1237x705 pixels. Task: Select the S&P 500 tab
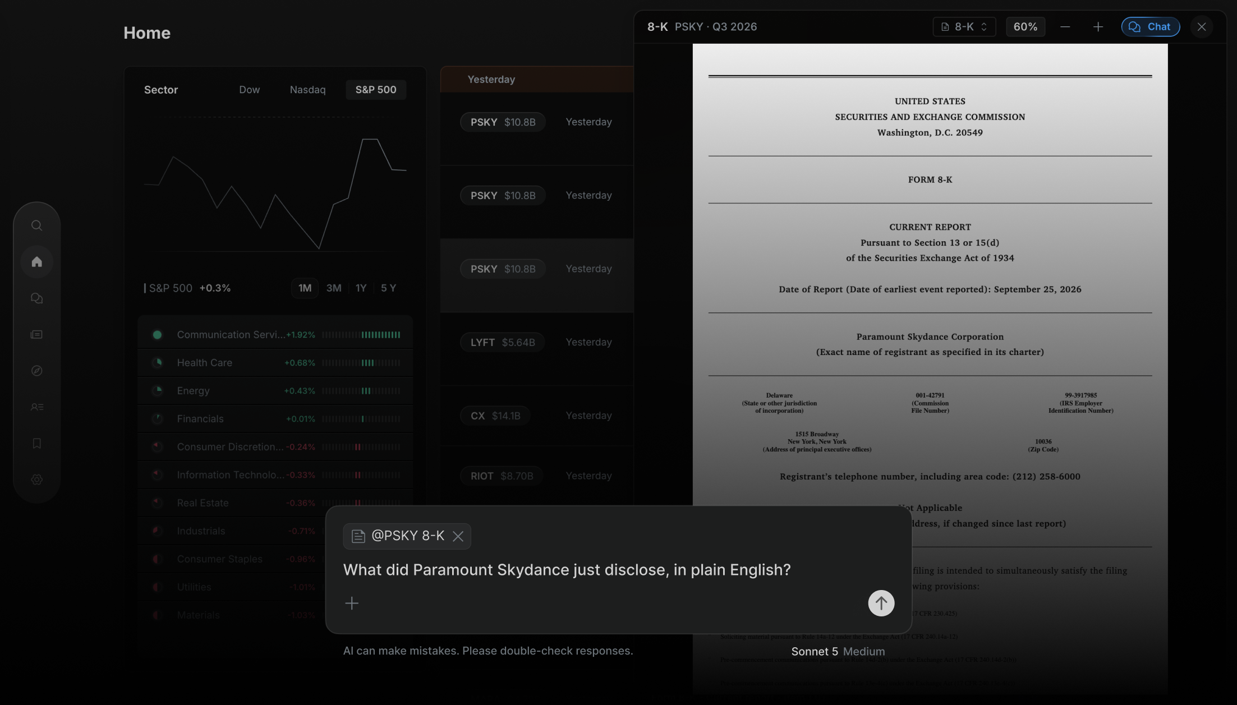pos(376,90)
